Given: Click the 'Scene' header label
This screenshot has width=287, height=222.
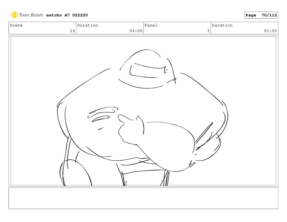Looking at the screenshot, I should pyautogui.click(x=16, y=25).
